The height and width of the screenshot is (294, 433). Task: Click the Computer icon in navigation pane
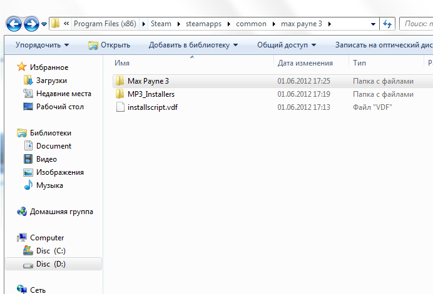(22, 237)
